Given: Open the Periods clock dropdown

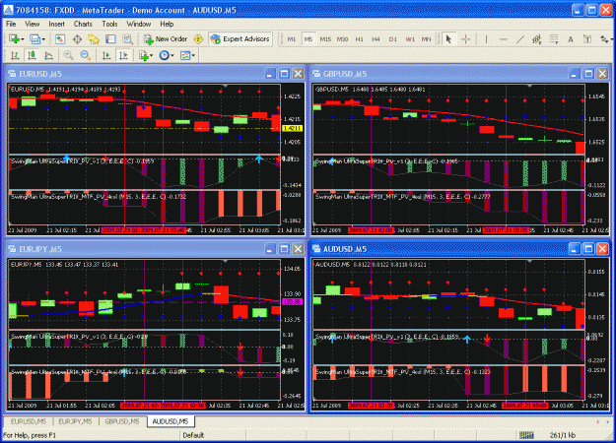Looking at the screenshot, I should coord(167,56).
